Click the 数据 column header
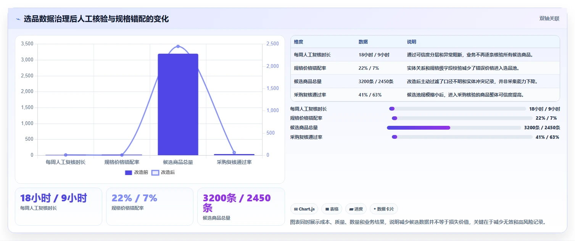 363,42
